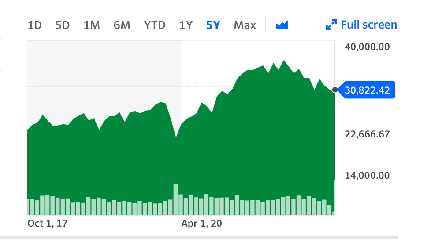431x245 pixels.
Task: Click the 40,000.00 axis label
Action: pos(367,47)
